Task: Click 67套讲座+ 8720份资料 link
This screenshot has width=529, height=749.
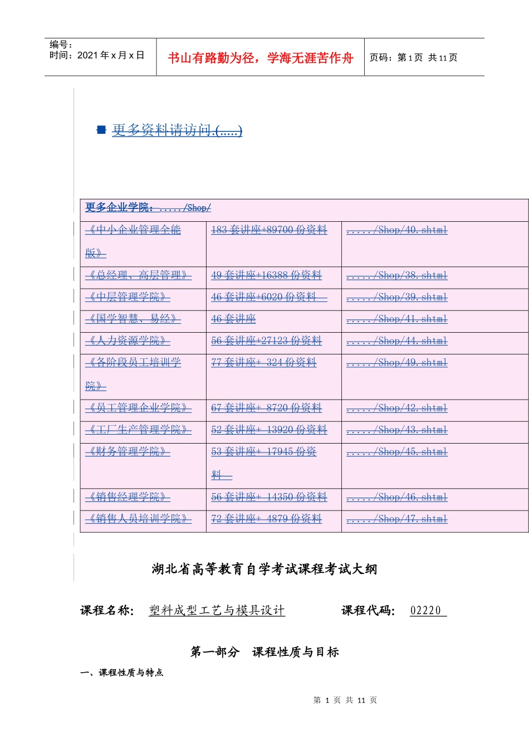Action: tap(267, 408)
